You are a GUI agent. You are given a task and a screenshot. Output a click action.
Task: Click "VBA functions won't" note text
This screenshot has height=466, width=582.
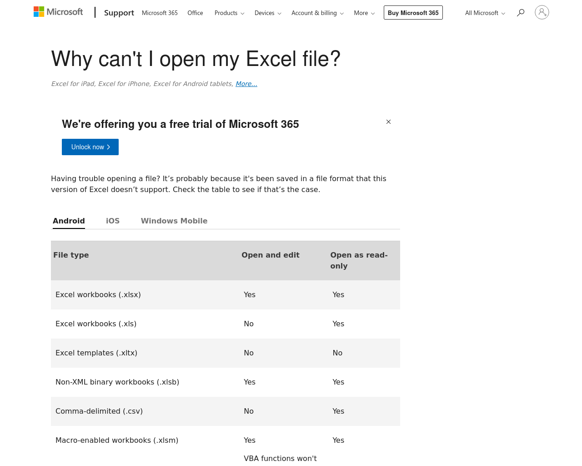point(280,458)
